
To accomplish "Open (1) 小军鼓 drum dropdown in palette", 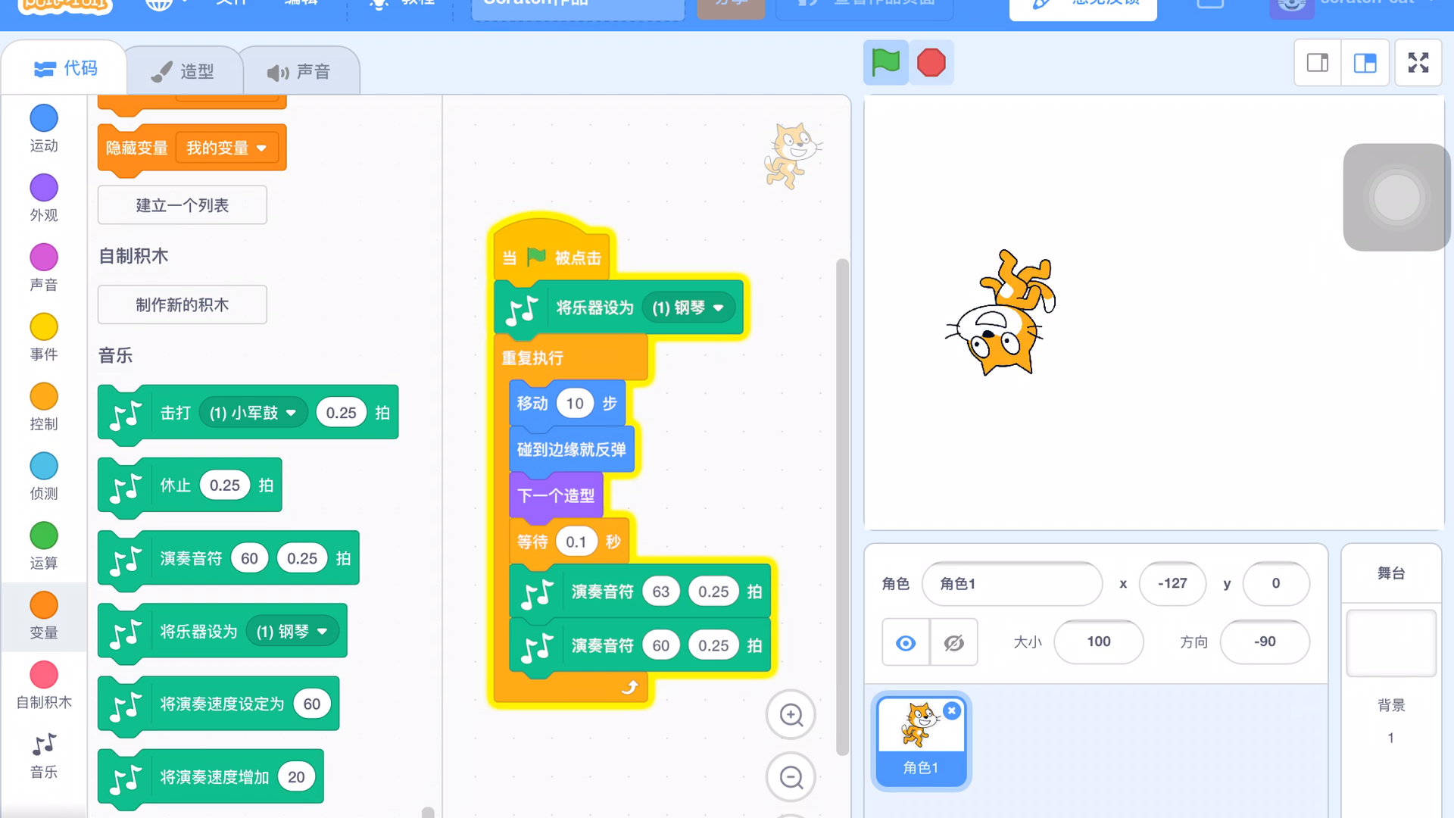I will tap(252, 413).
